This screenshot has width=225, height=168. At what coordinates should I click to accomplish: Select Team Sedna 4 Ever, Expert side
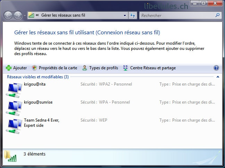42,123
